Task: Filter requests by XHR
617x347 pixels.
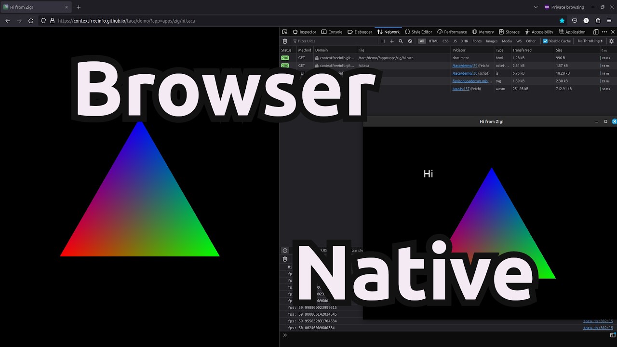Action: pyautogui.click(x=465, y=41)
